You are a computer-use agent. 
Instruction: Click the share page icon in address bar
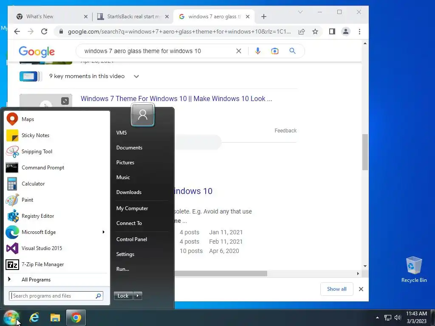click(x=302, y=31)
